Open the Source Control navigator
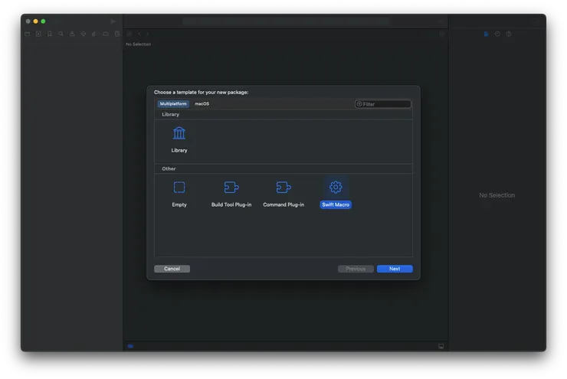This screenshot has height=379, width=567. (38, 34)
